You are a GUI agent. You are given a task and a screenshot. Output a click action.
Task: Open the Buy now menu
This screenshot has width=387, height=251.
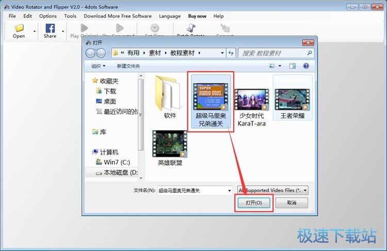(197, 16)
